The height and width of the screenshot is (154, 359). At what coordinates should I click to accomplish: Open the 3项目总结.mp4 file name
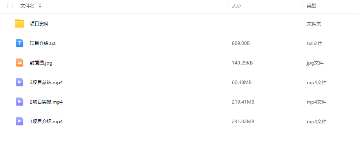46,82
